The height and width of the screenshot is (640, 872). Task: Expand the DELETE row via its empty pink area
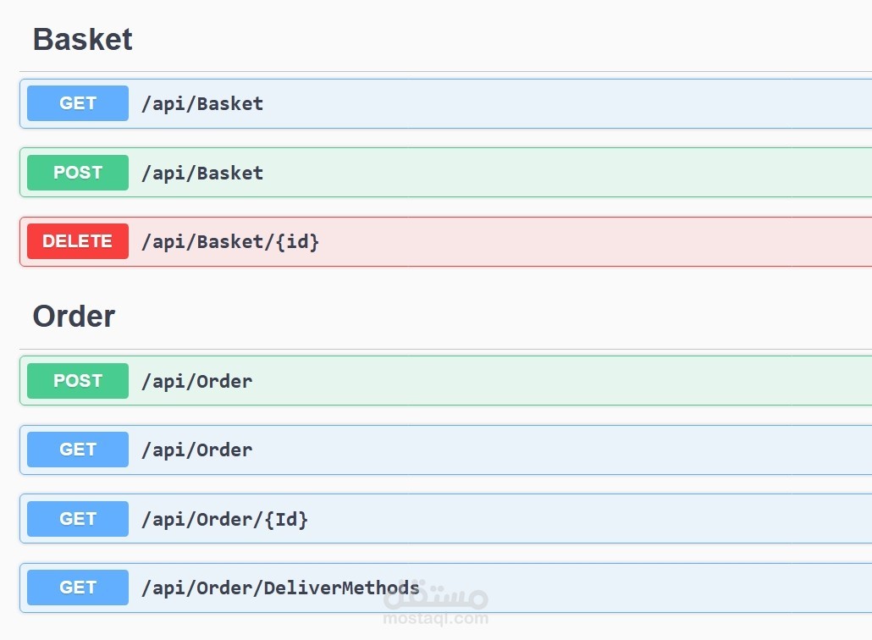pyautogui.click(x=593, y=242)
